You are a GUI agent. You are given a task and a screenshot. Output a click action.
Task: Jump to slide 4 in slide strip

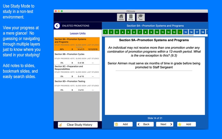[x=123, y=32]
